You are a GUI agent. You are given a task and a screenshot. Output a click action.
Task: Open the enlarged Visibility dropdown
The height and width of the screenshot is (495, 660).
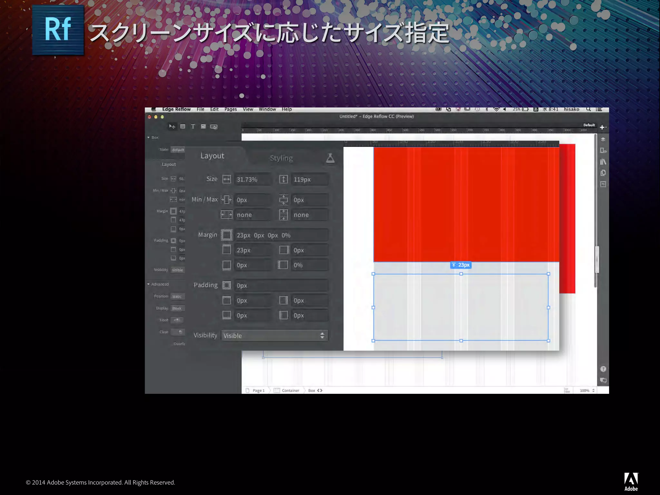(275, 335)
